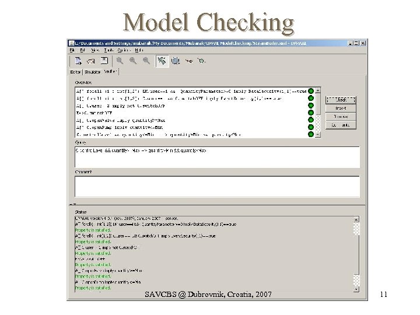Viewport: 420px width, 315px height.
Task: Click green status light of controlLevel query
Action: tap(311, 134)
